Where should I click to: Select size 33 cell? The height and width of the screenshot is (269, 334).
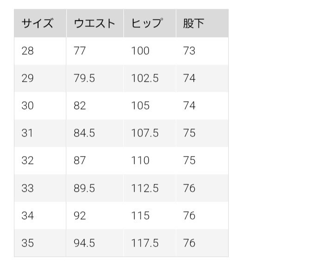pos(28,188)
